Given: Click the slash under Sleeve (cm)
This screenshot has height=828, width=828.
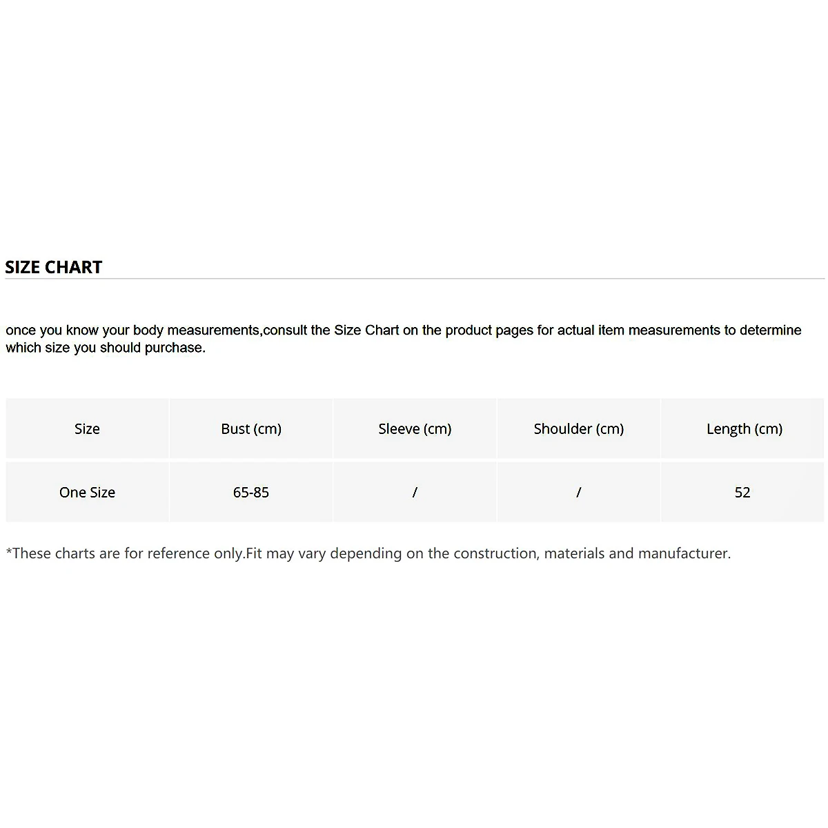Looking at the screenshot, I should (x=415, y=492).
